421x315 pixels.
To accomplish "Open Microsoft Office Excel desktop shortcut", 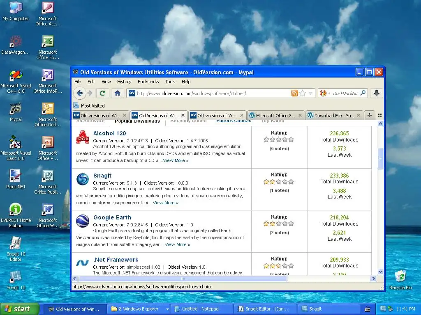I will (x=48, y=47).
